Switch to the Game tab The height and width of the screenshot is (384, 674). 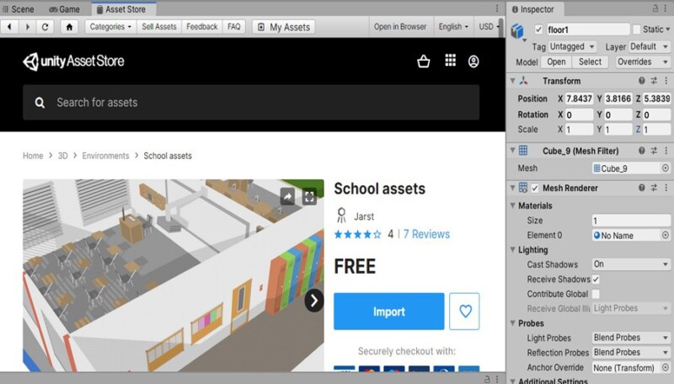pyautogui.click(x=65, y=9)
